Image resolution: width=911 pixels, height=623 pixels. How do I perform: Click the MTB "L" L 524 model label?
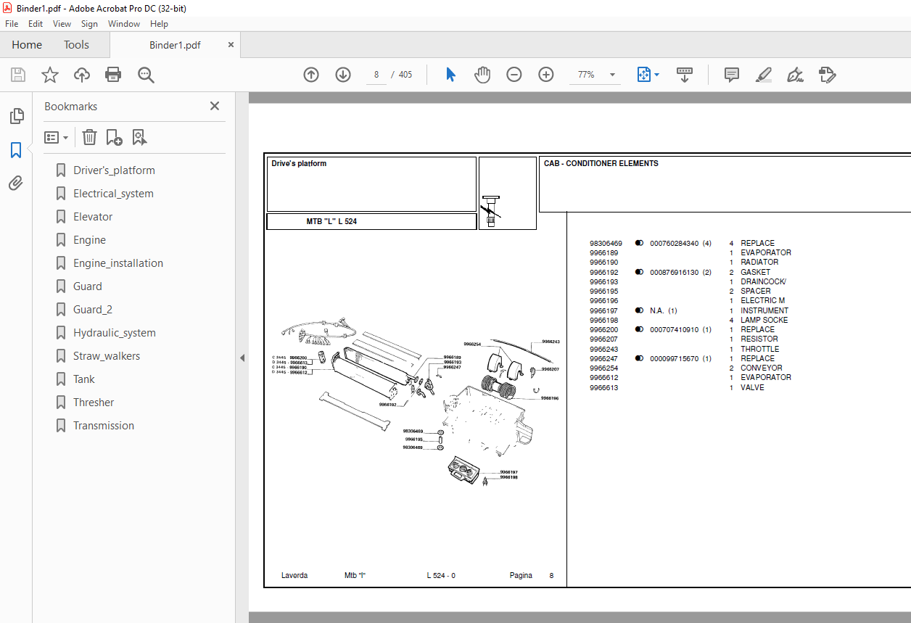click(x=331, y=222)
